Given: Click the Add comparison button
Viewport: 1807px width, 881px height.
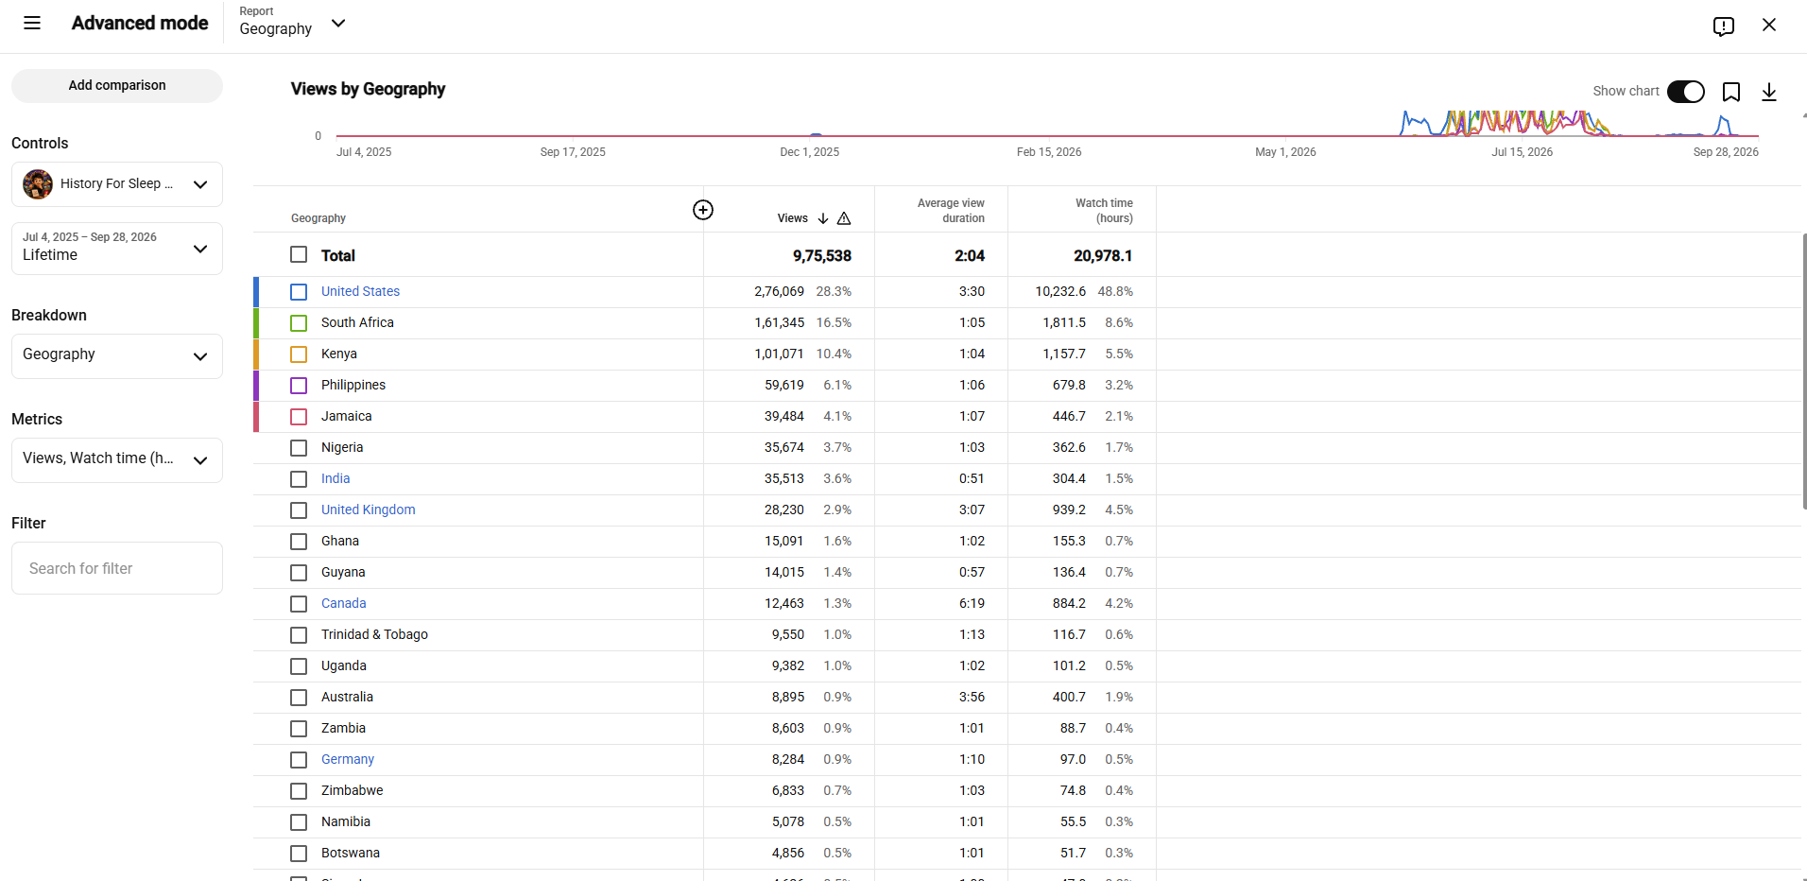Looking at the screenshot, I should coord(117,86).
